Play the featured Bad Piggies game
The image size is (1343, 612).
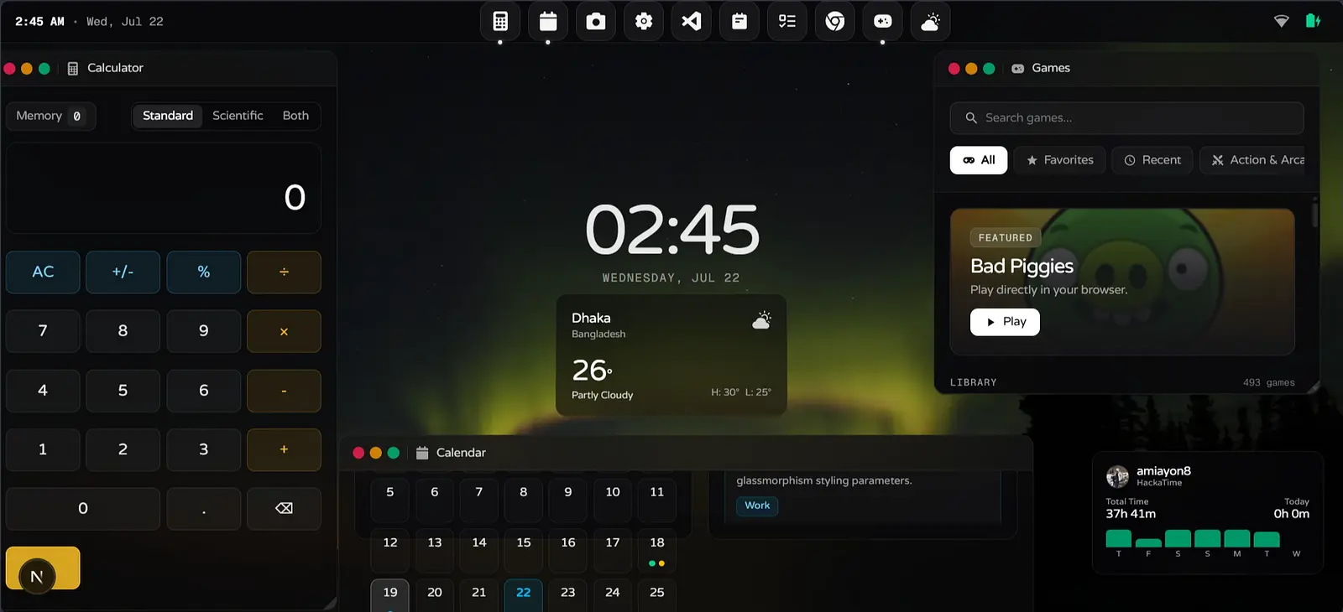tap(1005, 322)
